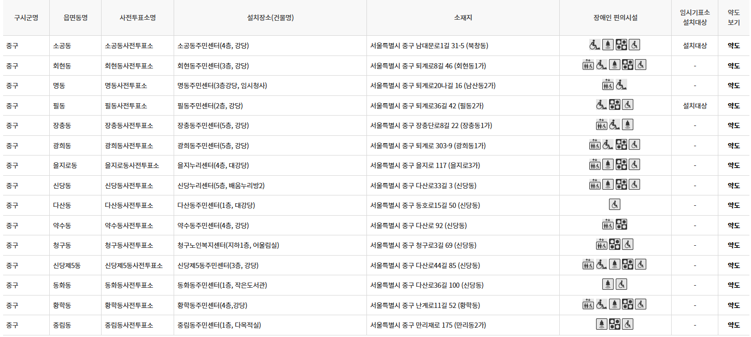Click the accessible restroom icon for 중림동
751x337 pixels.
point(627,325)
